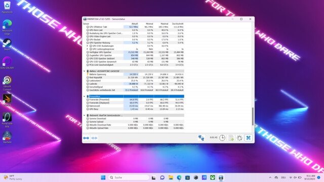The width and height of the screenshot is (324, 182).
Task: Open GOG GALAXY desktop shortcut
Action: (7, 63)
